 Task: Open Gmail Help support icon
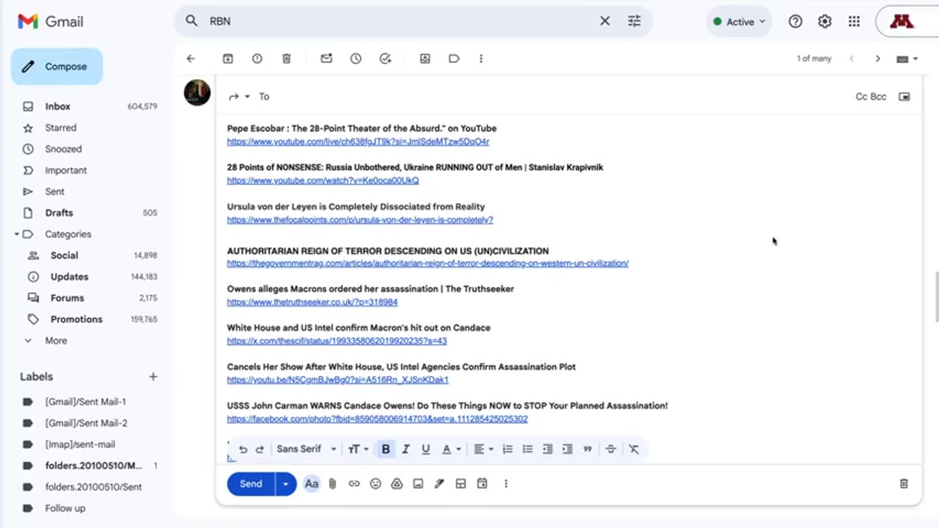click(795, 21)
